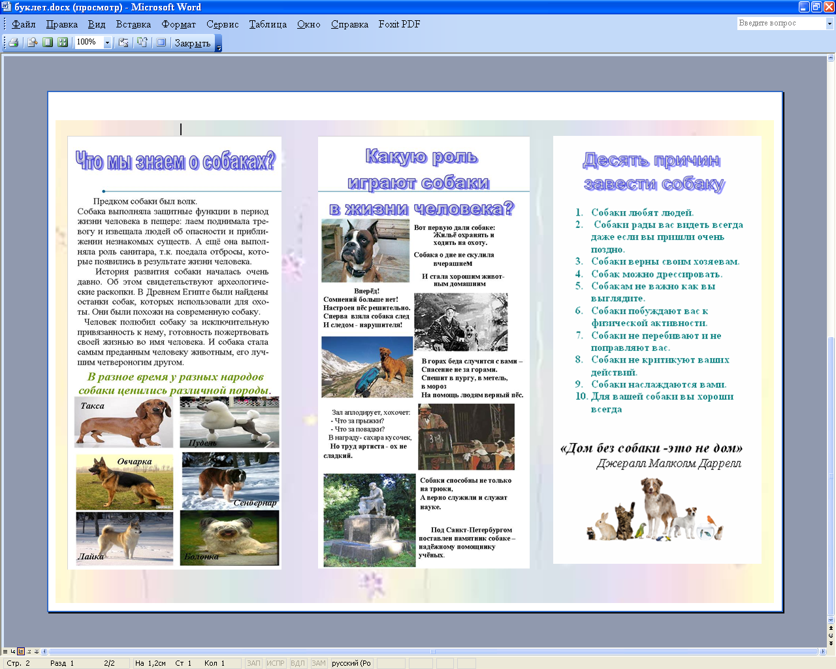836x669 pixels.
Task: Click the Болонка dog picture
Action: click(x=229, y=538)
